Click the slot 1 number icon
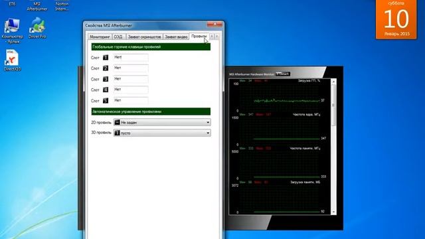 pos(106,58)
